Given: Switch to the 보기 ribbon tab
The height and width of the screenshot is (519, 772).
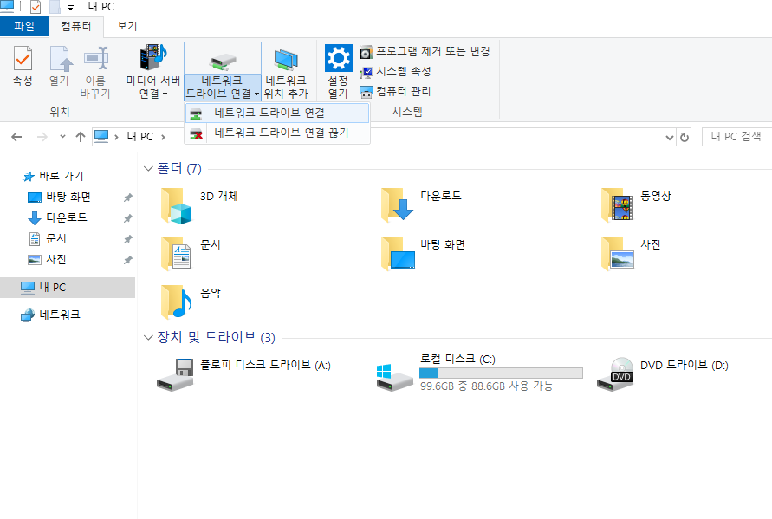Looking at the screenshot, I should [x=127, y=26].
